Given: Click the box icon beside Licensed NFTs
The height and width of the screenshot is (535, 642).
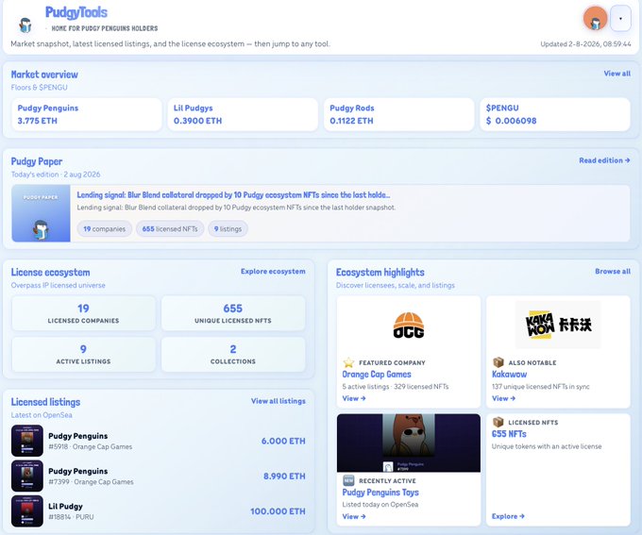Looking at the screenshot, I should pos(498,422).
